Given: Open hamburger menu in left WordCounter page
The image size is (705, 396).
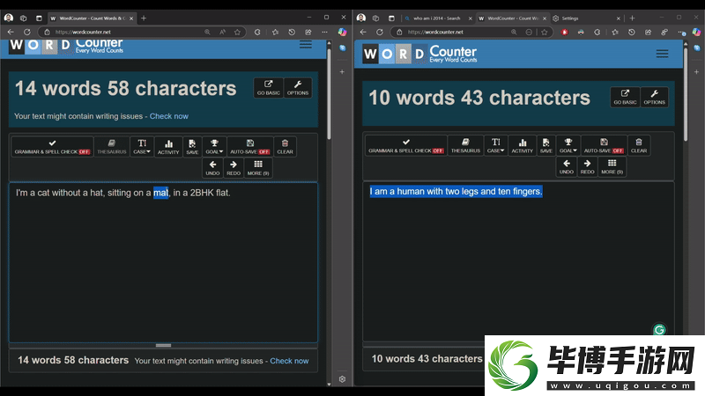Looking at the screenshot, I should click(x=306, y=45).
